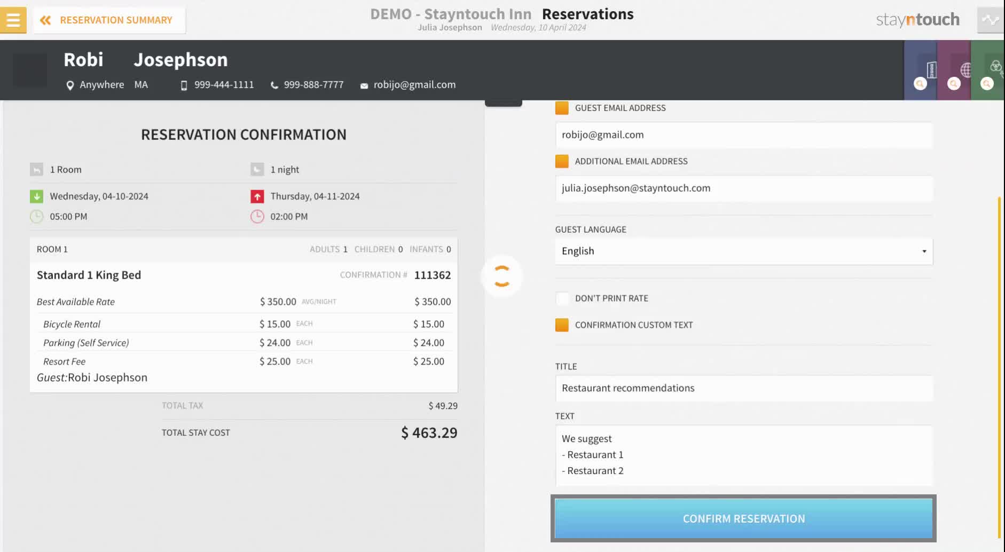
Task: Open the hamburger main menu
Action: pos(13,20)
